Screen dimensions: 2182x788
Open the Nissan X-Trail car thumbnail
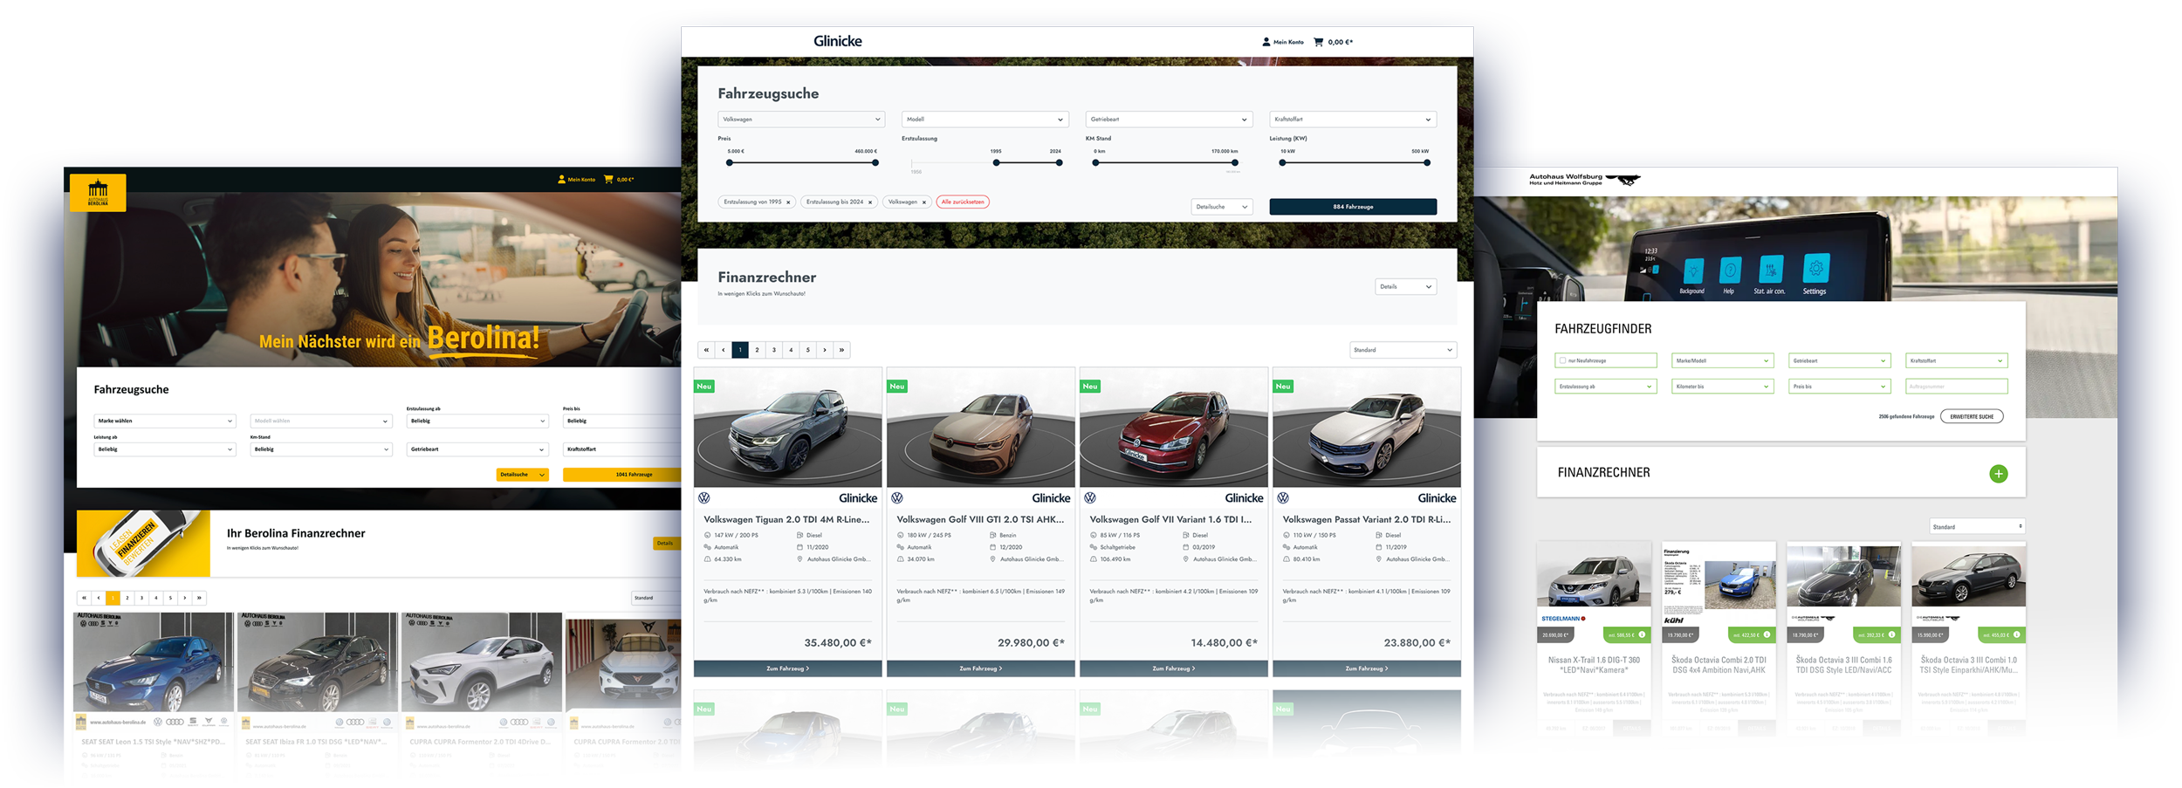1594,576
